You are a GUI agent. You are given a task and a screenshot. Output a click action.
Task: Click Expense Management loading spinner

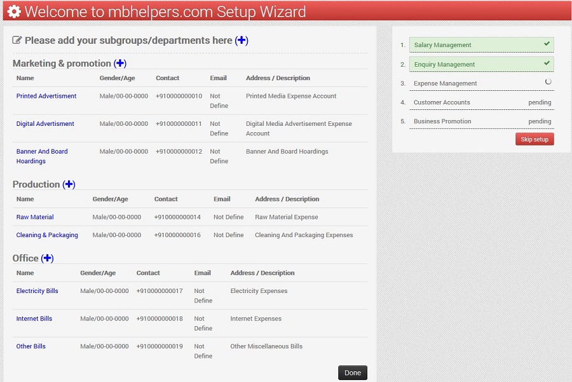[x=548, y=82]
